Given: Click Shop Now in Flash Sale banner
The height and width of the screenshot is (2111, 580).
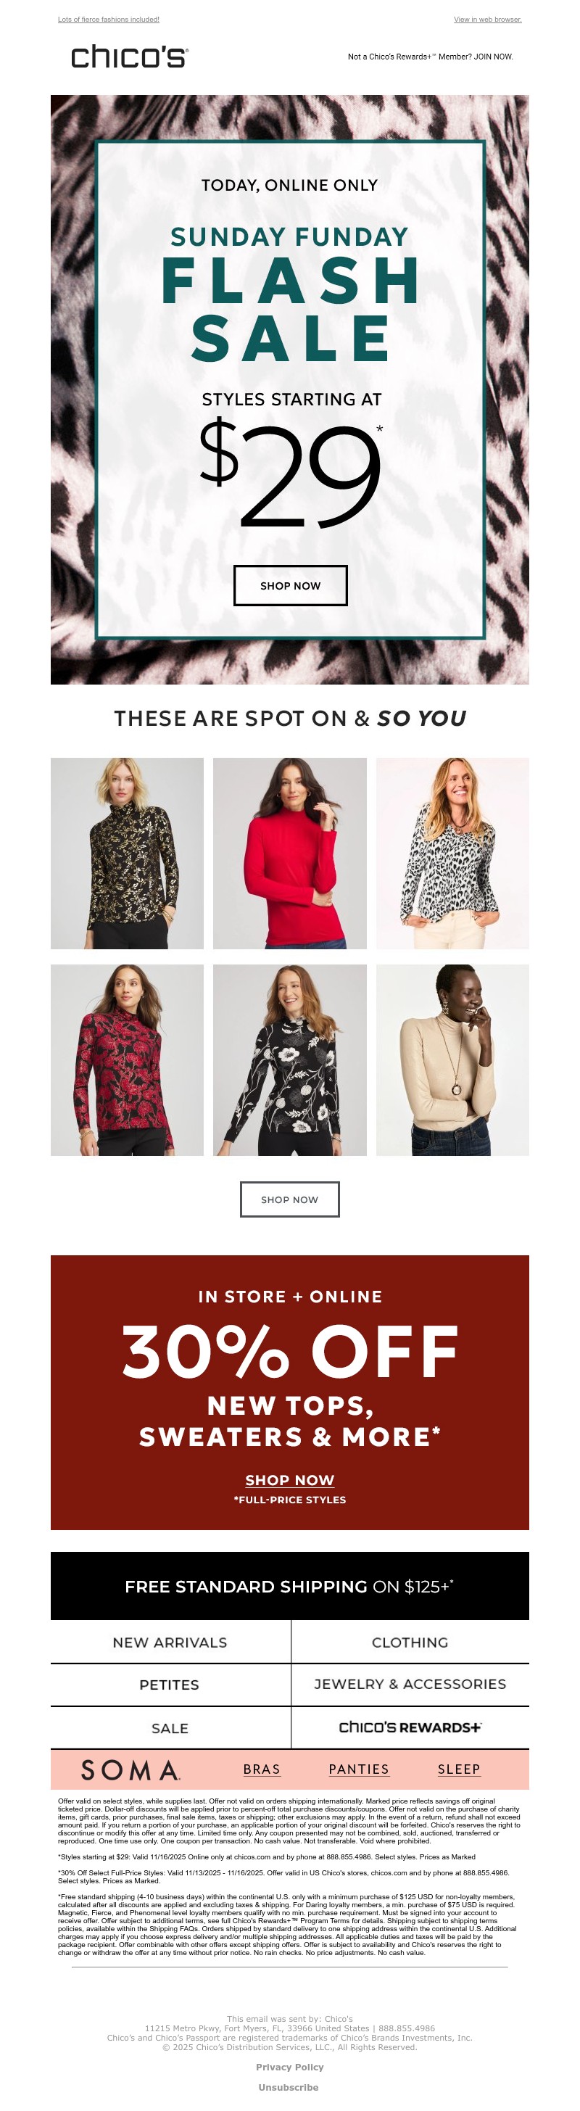Looking at the screenshot, I should tap(290, 586).
